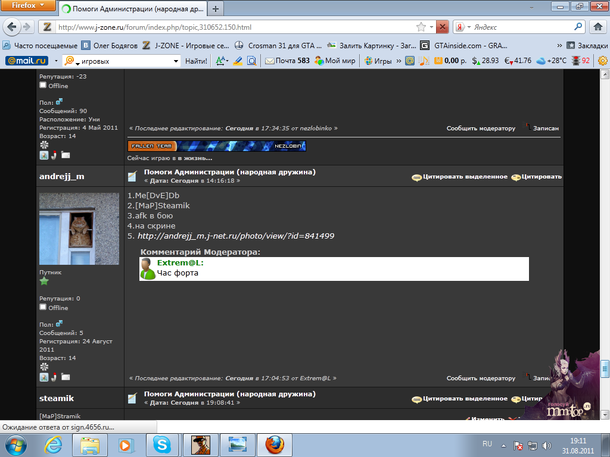Click the FALLEN TEAM signature banner
This screenshot has width=610, height=457.
click(217, 146)
